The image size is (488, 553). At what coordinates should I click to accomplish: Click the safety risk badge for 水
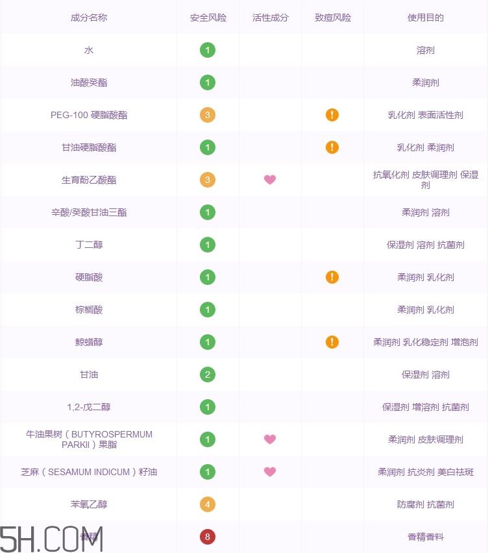pos(208,50)
